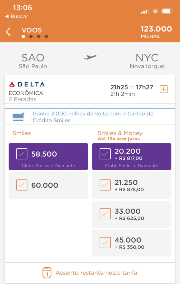Tap the Delta airline logo
Image resolution: width=180 pixels, height=284 pixels.
(x=27, y=84)
